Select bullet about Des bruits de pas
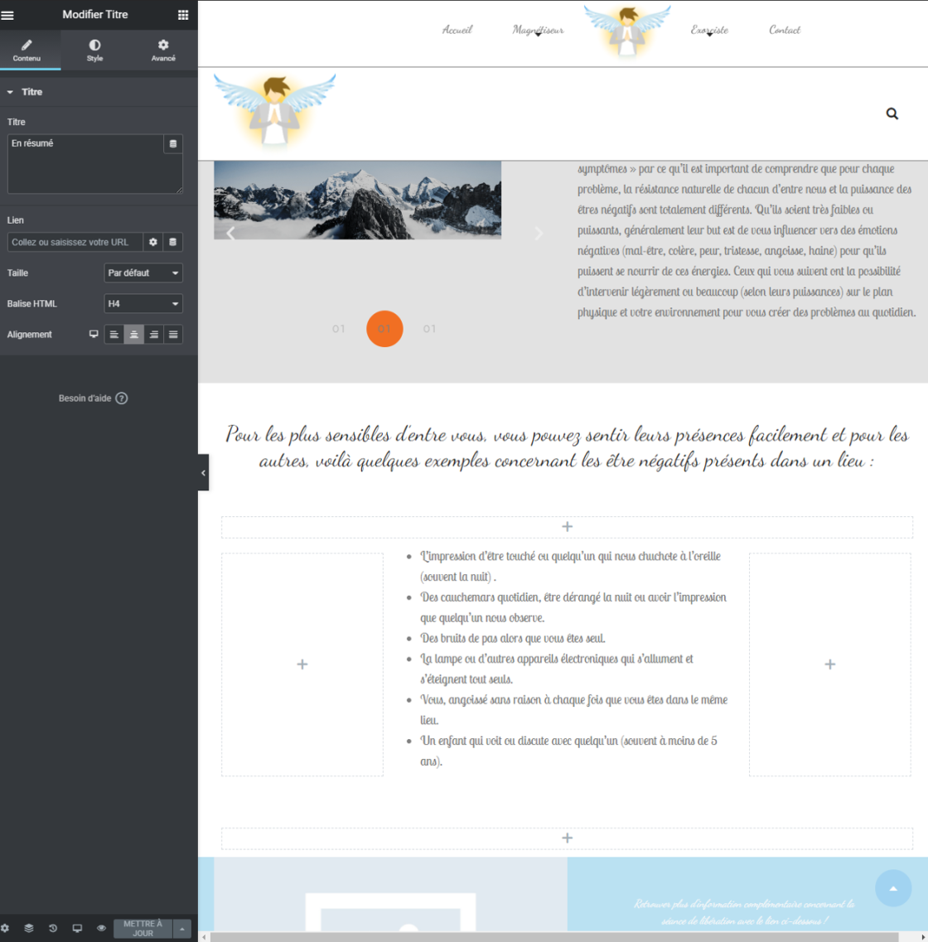 pyautogui.click(x=512, y=638)
